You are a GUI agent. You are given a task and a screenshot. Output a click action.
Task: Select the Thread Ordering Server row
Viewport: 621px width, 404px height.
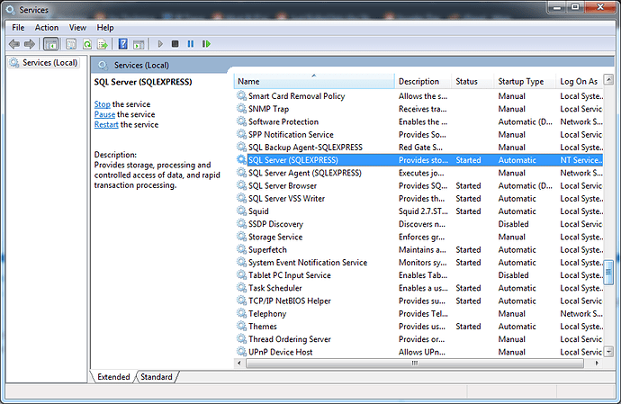[419, 339]
